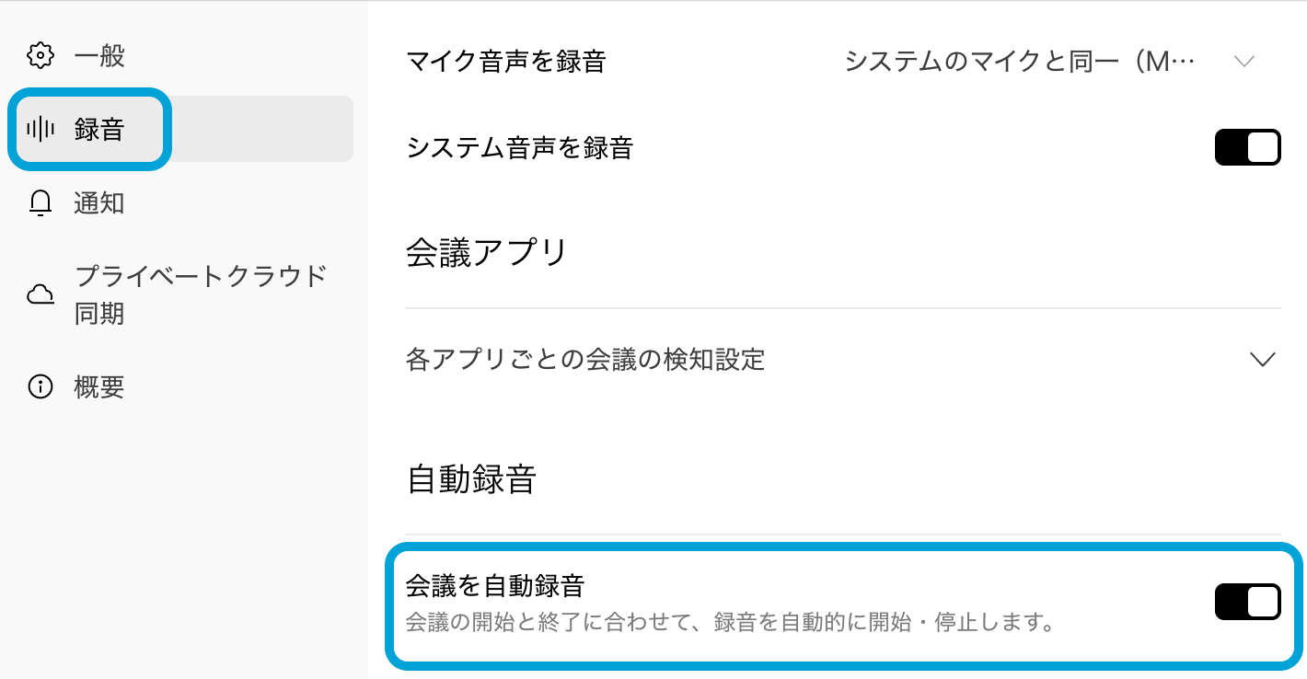Select the システムのマイクと同一 combo box text
Image resolution: width=1307 pixels, height=679 pixels.
click(1019, 62)
